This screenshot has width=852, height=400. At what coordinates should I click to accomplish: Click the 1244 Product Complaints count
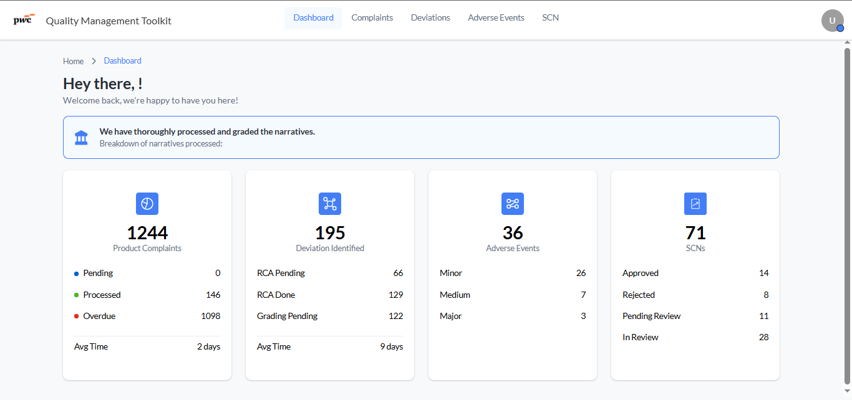click(x=147, y=233)
